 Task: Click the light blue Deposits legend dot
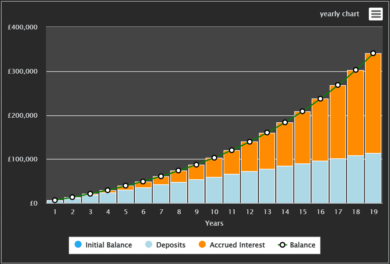coord(149,245)
